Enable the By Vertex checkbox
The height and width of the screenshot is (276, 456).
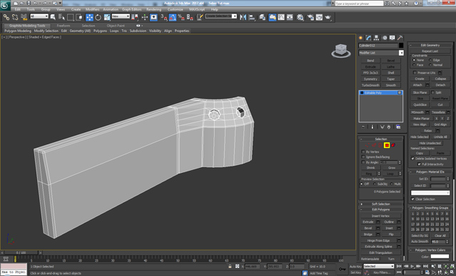pos(363,152)
